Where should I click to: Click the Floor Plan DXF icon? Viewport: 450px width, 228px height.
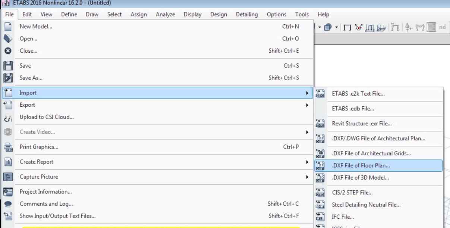tap(320, 166)
